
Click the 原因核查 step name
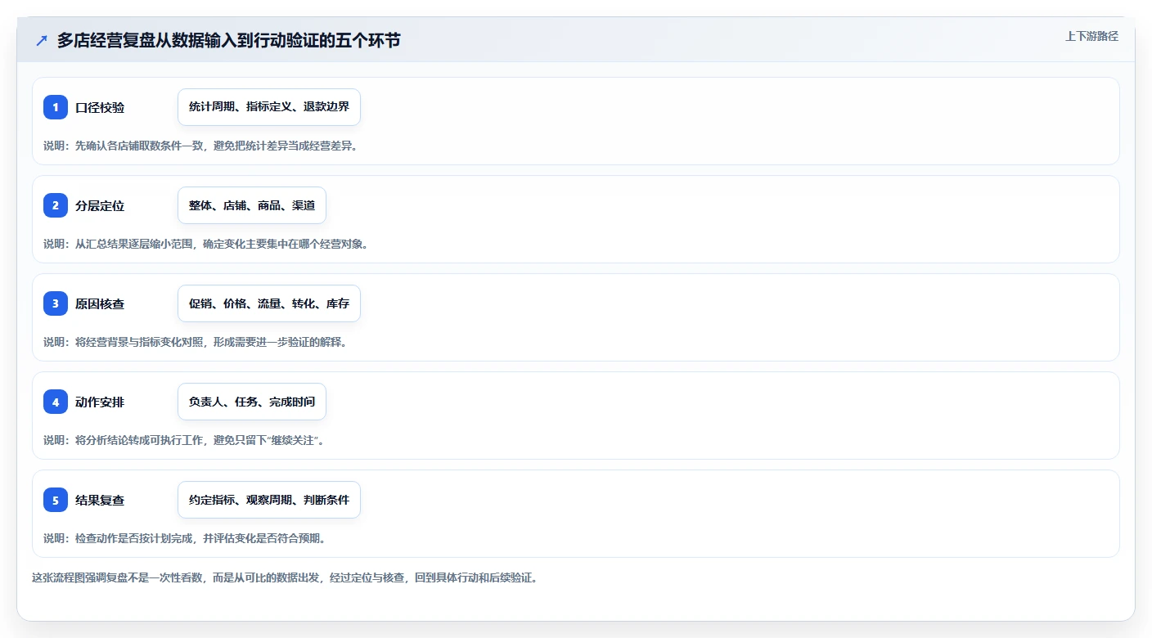[100, 303]
